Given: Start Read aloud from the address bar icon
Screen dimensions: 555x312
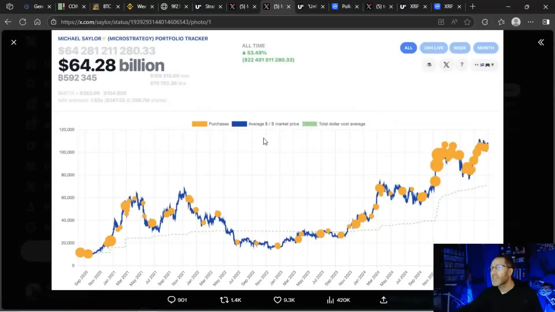Looking at the screenshot, I should (454, 22).
